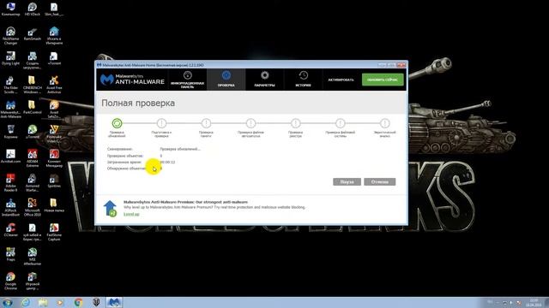Image resolution: width=549 pixels, height=308 pixels.
Task: Click the green Обновить сейчас button
Action: 383,80
